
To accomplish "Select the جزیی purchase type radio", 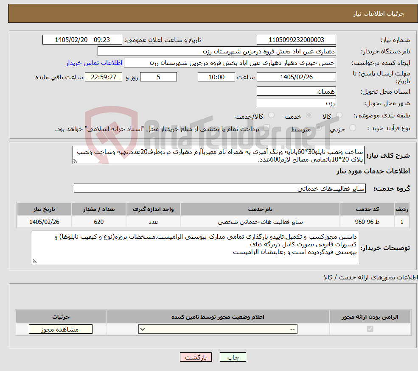I will pos(352,128).
